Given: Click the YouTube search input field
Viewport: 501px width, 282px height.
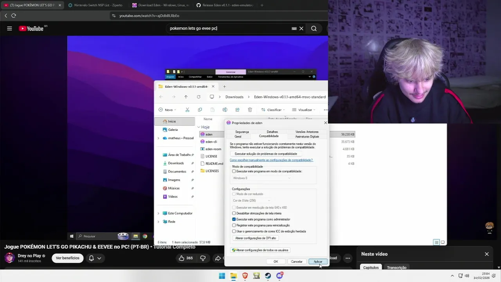Looking at the screenshot, I should (x=229, y=29).
